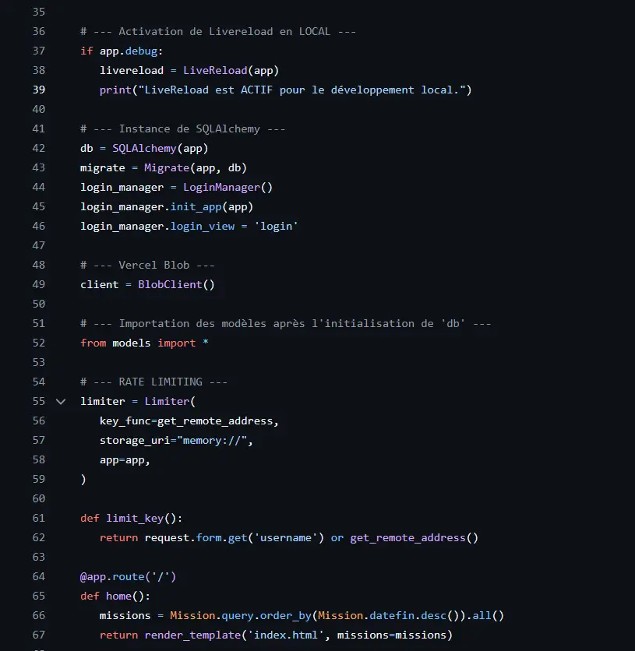Screen dimensions: 635x651
Task: Click the '# --- RATE LIMITING ---' comment
Action: click(x=153, y=382)
